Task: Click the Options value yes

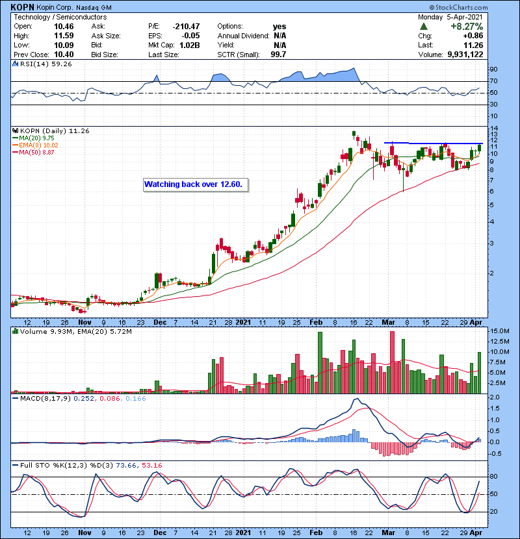Action: 279,27
